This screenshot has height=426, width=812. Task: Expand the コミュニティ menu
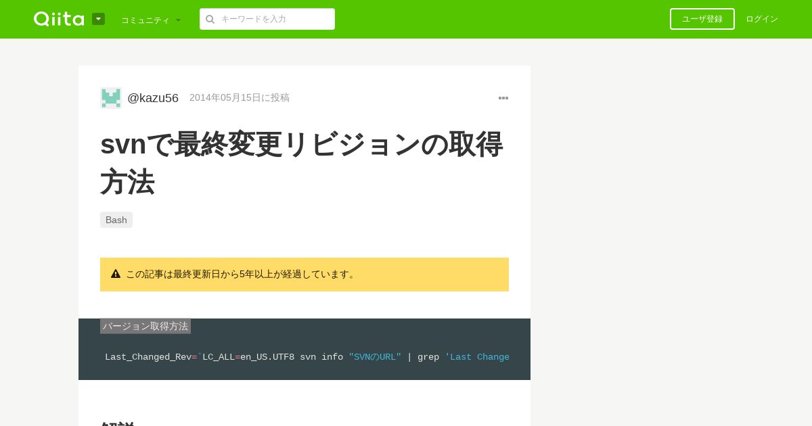tap(151, 20)
